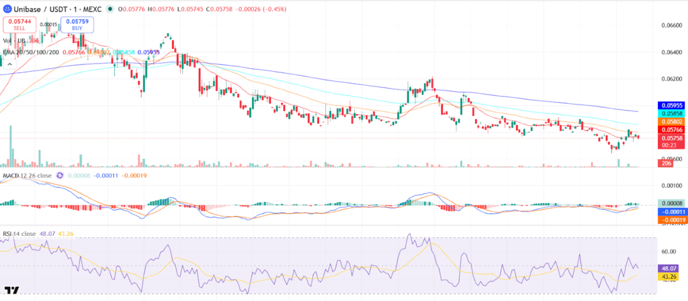Viewport: 688px width, 301px height.
Task: Click the volume value label 206
Action: (665, 163)
